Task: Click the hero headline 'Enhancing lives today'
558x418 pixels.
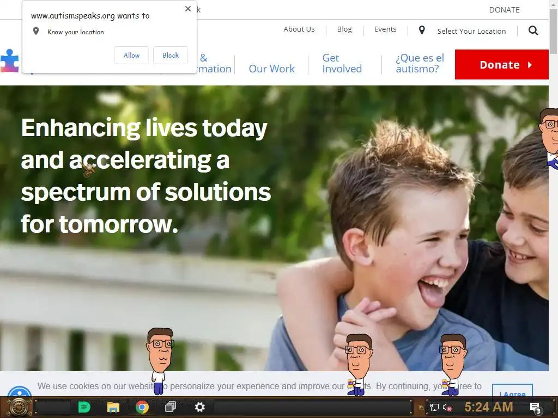Action: point(144,128)
